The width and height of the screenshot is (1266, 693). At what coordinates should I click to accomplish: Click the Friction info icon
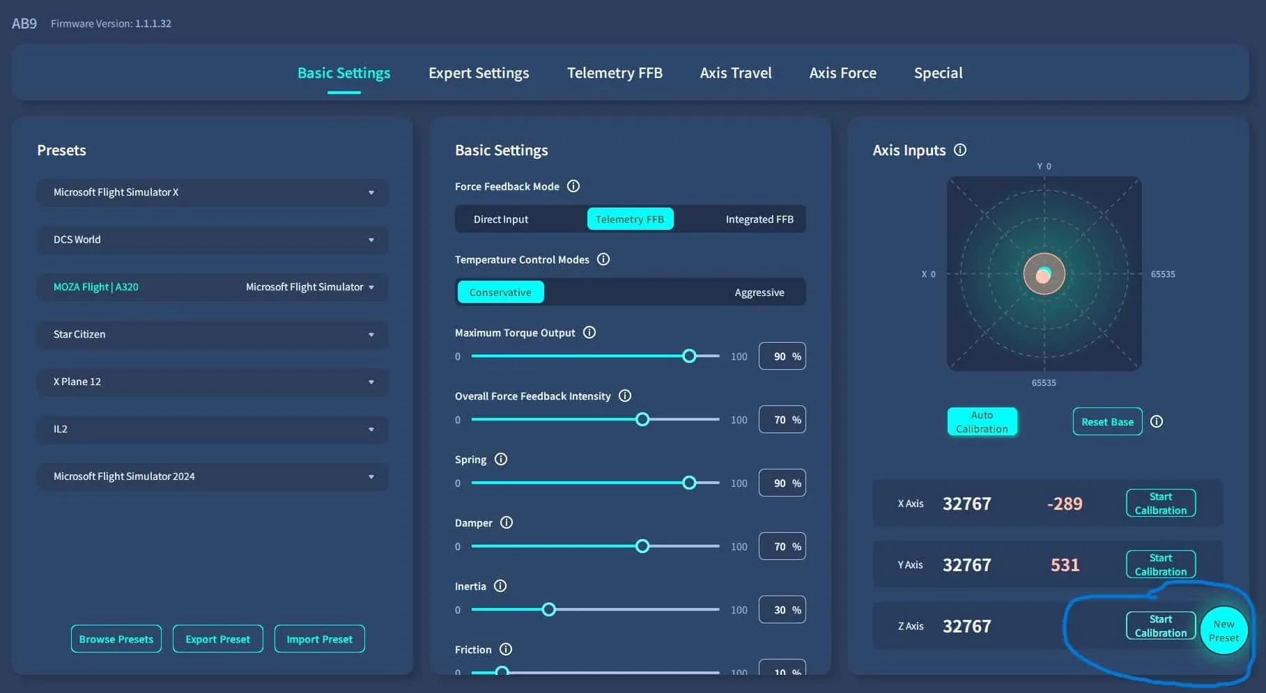click(506, 649)
